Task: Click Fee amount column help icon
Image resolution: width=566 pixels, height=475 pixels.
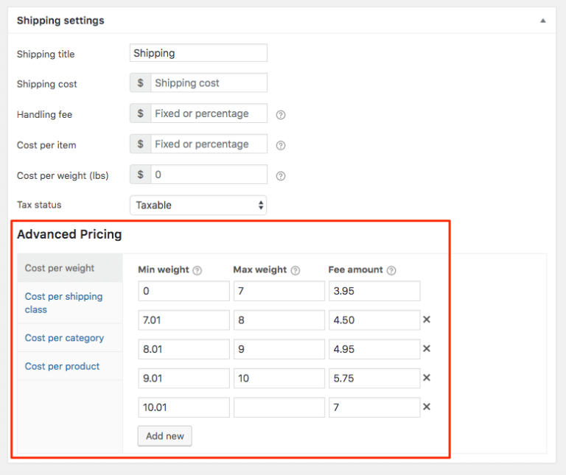Action: (391, 270)
